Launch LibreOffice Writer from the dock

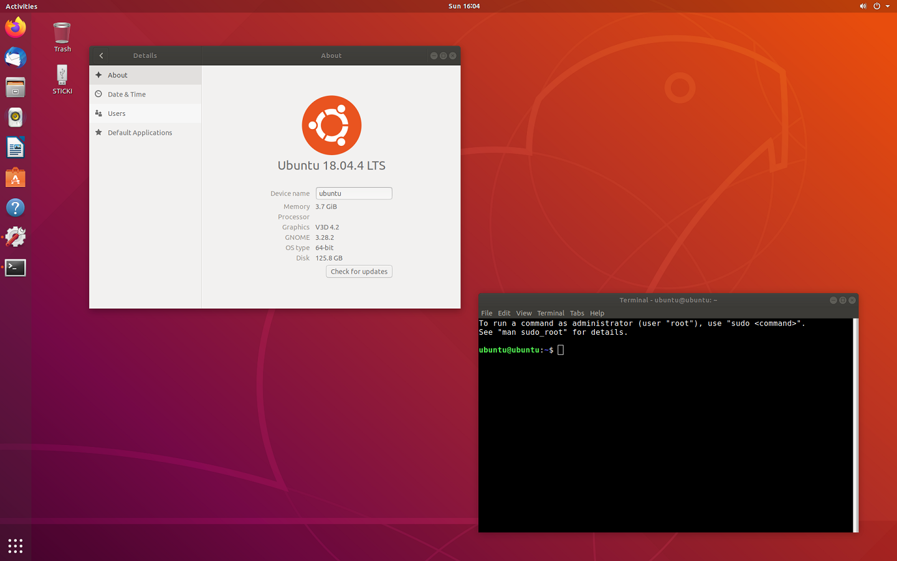(x=16, y=148)
